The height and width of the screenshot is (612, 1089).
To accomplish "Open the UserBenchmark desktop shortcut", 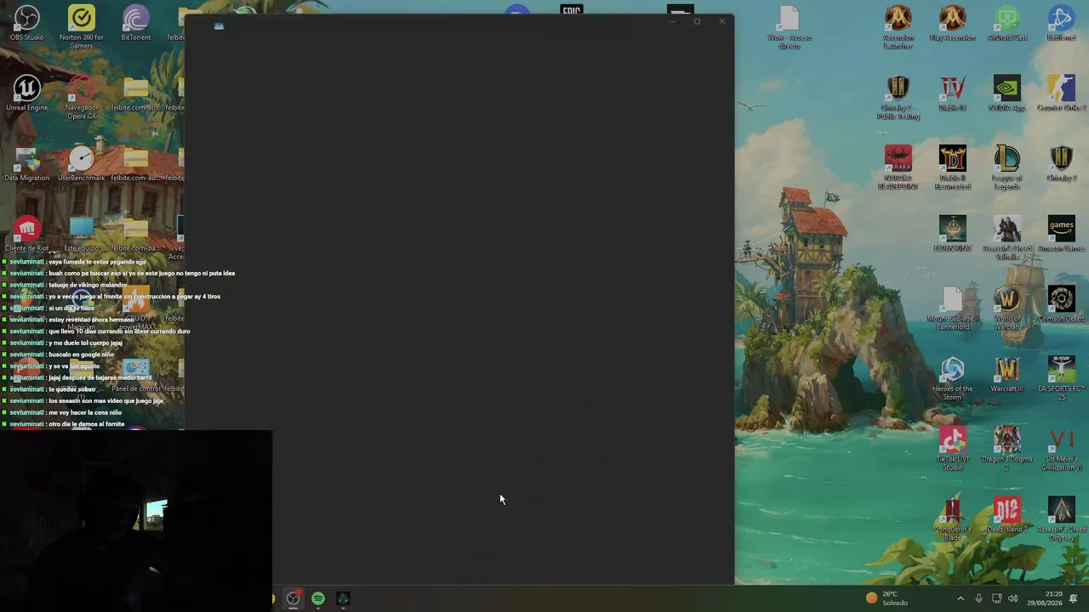I will [82, 163].
